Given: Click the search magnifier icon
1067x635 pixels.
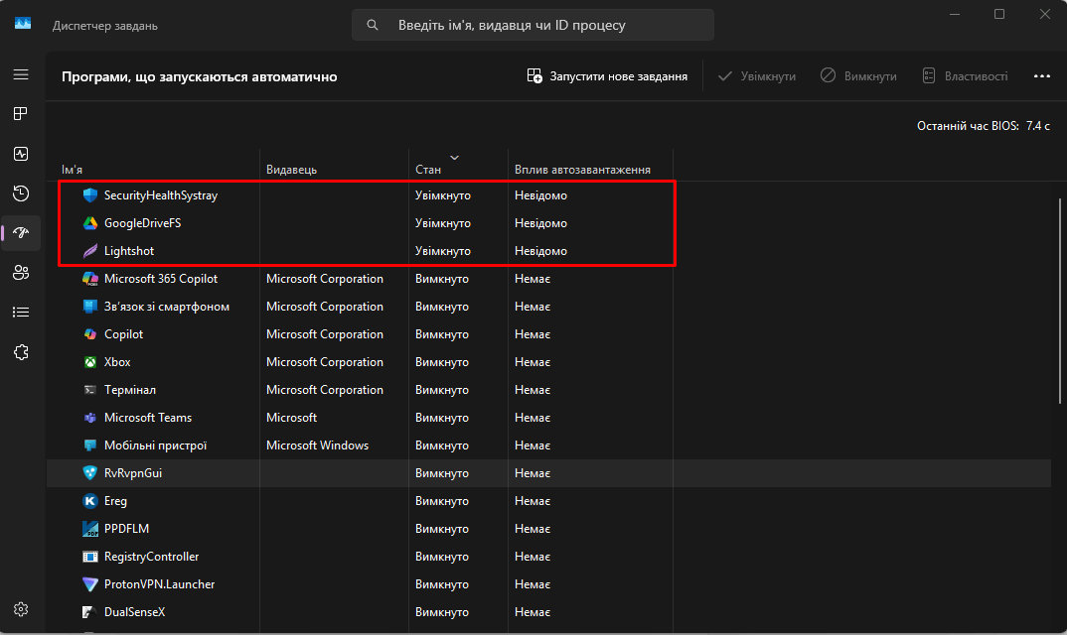Looking at the screenshot, I should (373, 25).
